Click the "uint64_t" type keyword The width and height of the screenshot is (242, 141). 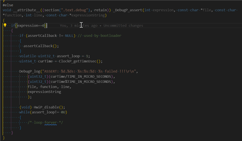coord(28,61)
